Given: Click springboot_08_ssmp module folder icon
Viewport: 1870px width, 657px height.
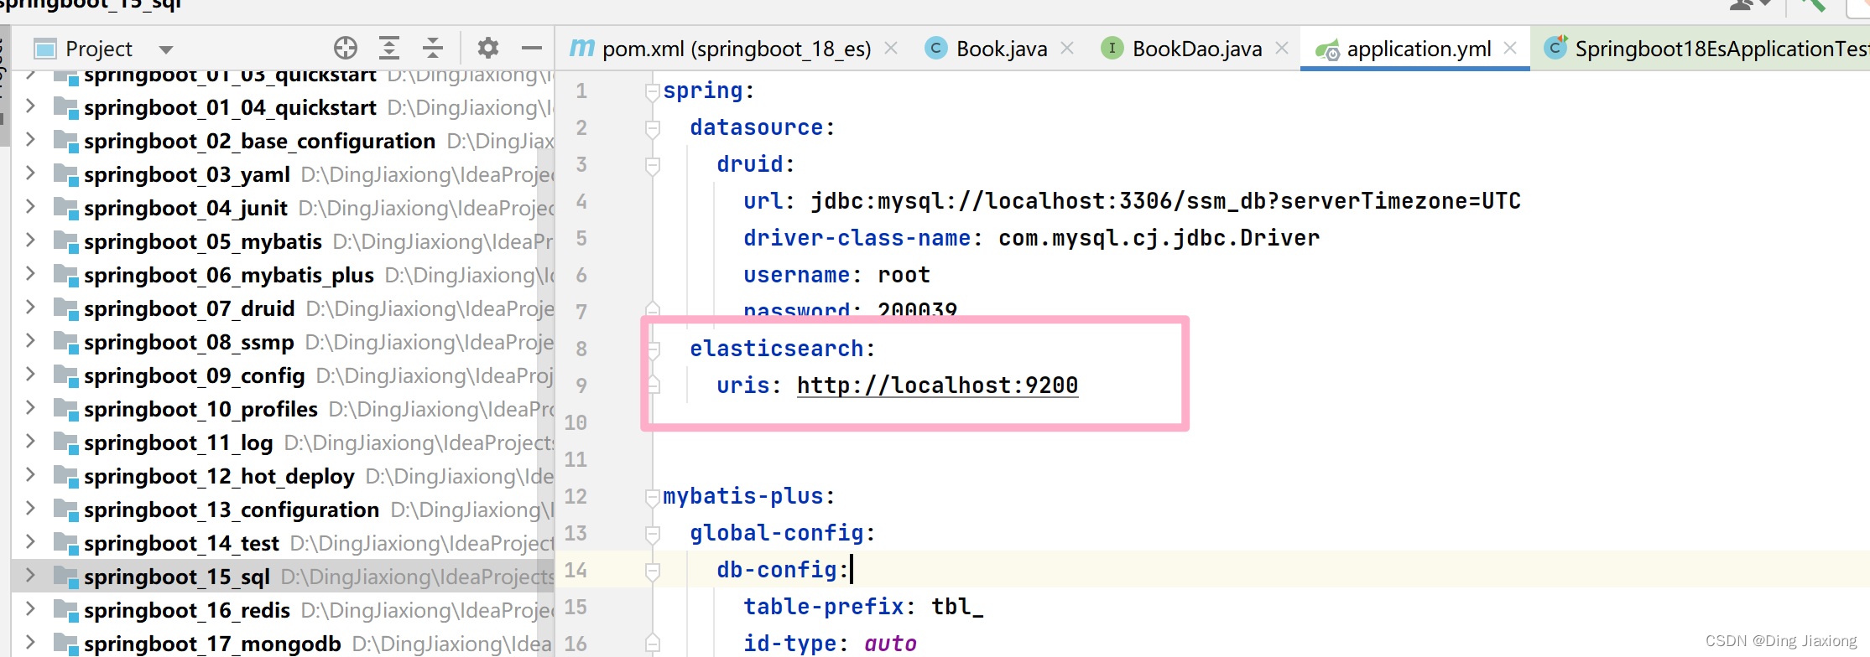Looking at the screenshot, I should point(65,341).
